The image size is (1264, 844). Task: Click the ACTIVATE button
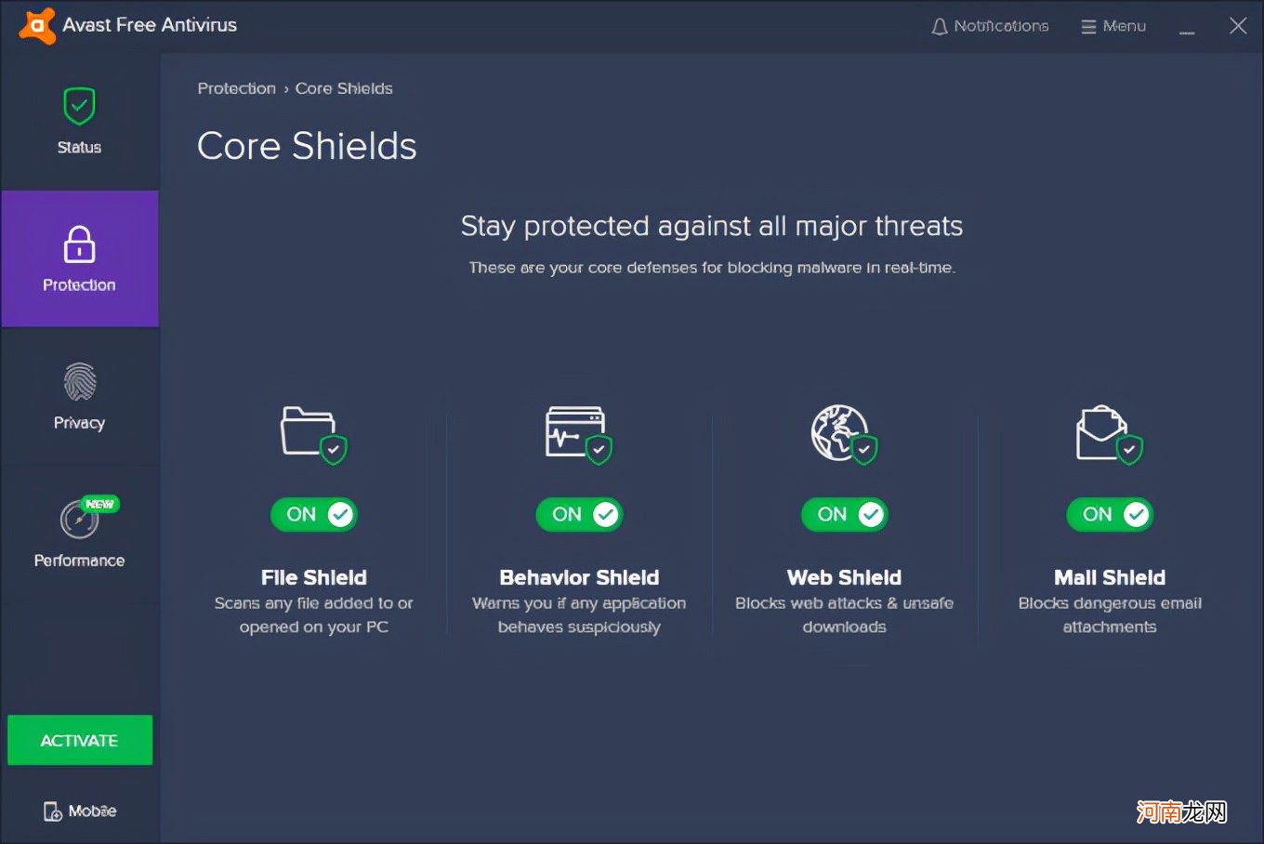click(x=80, y=740)
